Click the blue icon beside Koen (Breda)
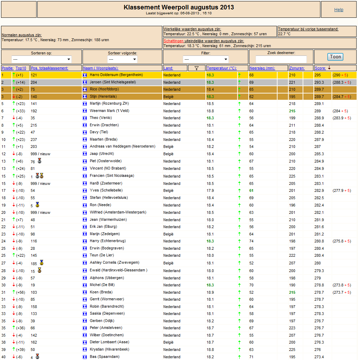The width and height of the screenshot is (358, 360). [x=85, y=292]
